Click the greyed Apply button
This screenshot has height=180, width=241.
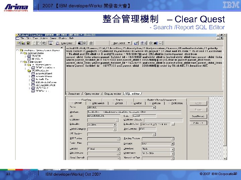[x=198, y=103]
